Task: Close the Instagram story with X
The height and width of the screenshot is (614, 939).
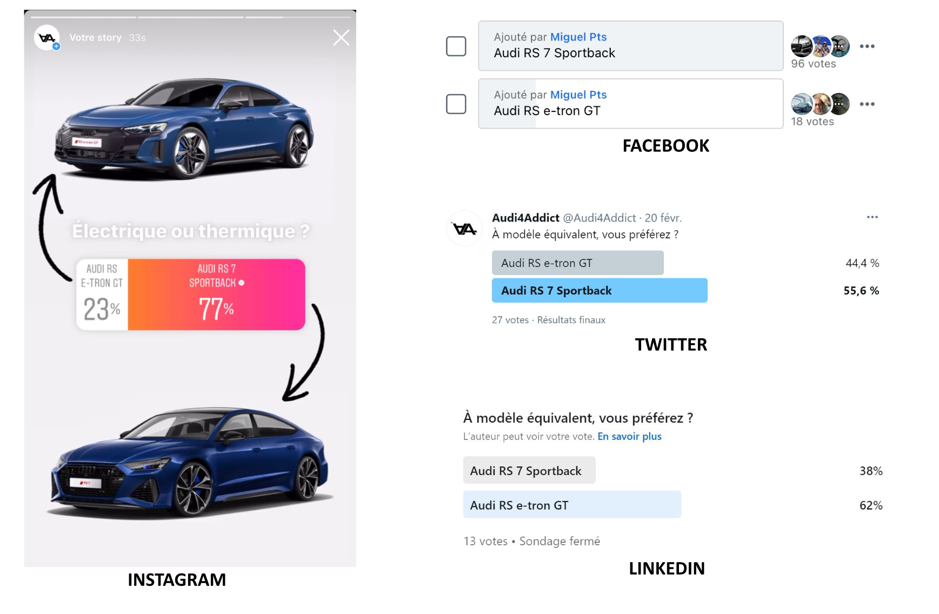Action: [x=341, y=38]
